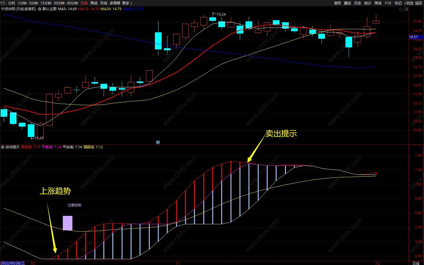Open F10 company information

388,3
